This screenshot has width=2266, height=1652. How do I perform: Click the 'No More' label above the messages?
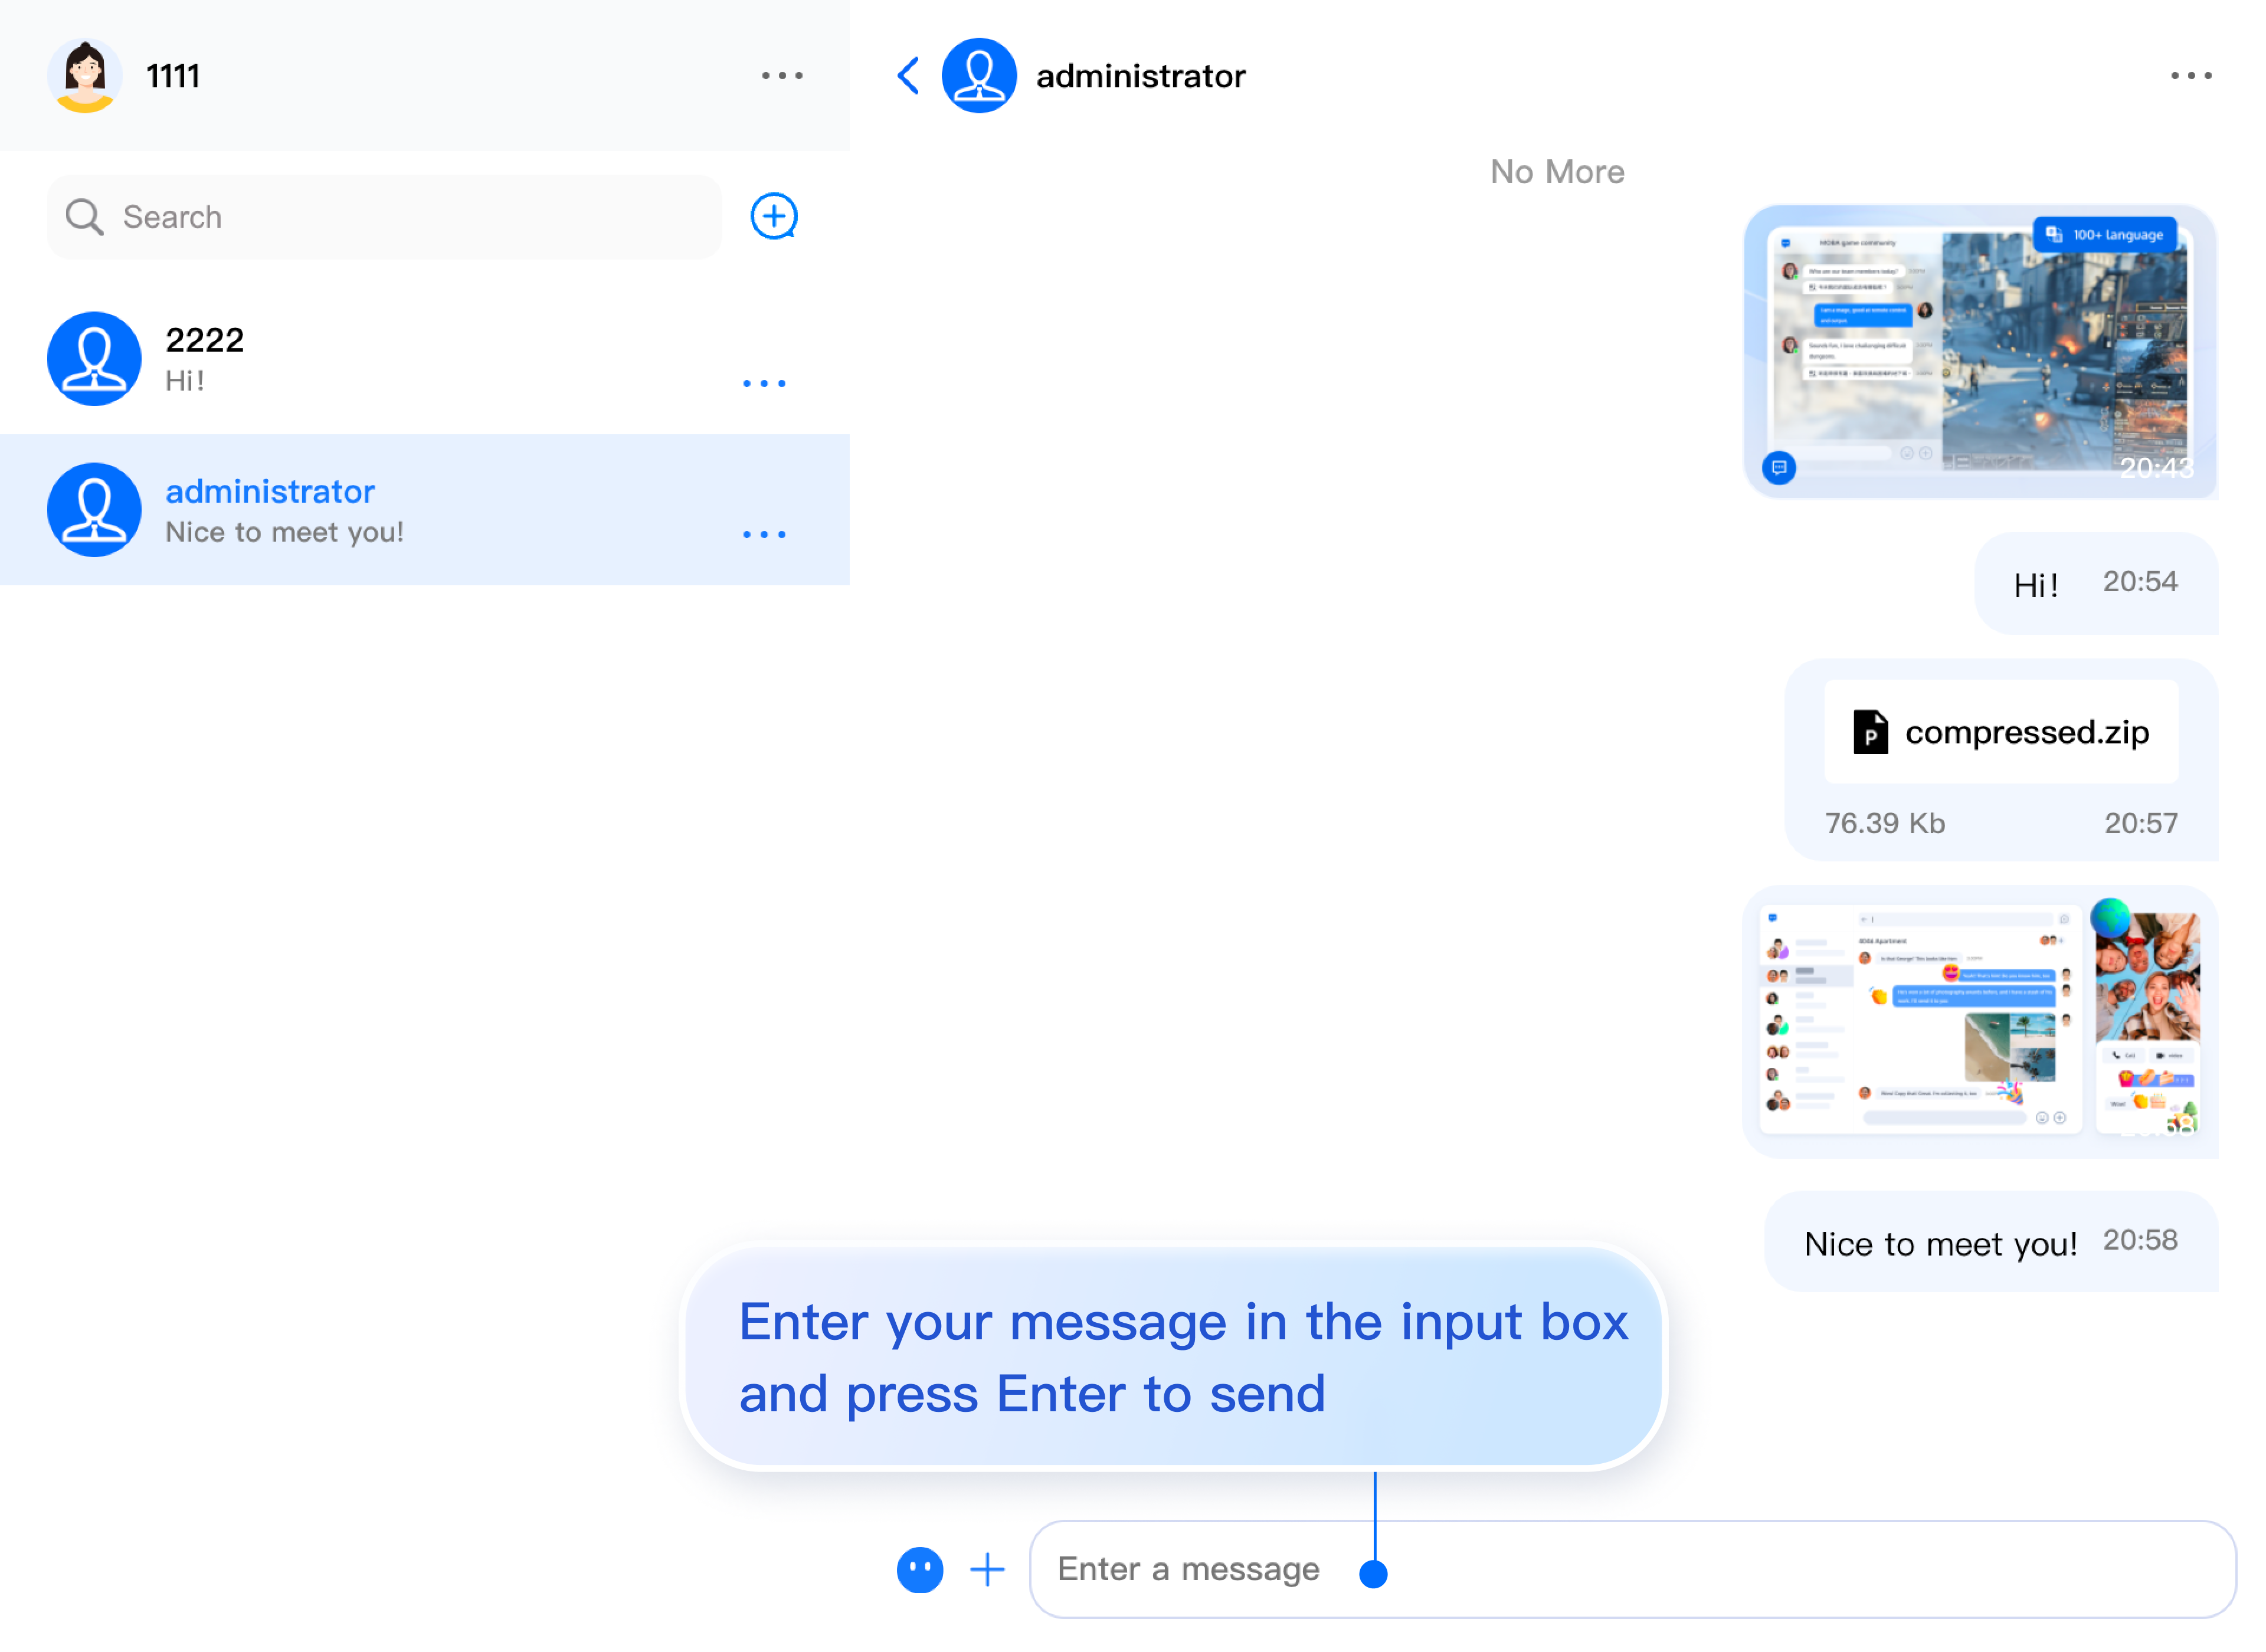click(1557, 172)
